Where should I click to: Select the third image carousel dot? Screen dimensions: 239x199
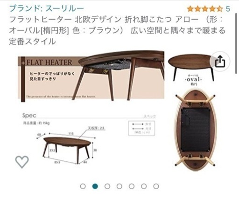(107, 186)
